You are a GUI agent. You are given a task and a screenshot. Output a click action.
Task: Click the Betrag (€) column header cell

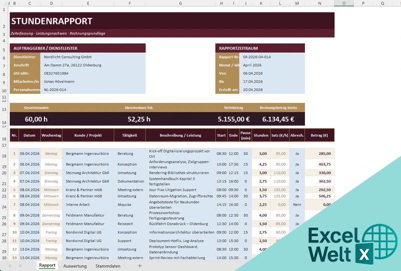(x=319, y=135)
